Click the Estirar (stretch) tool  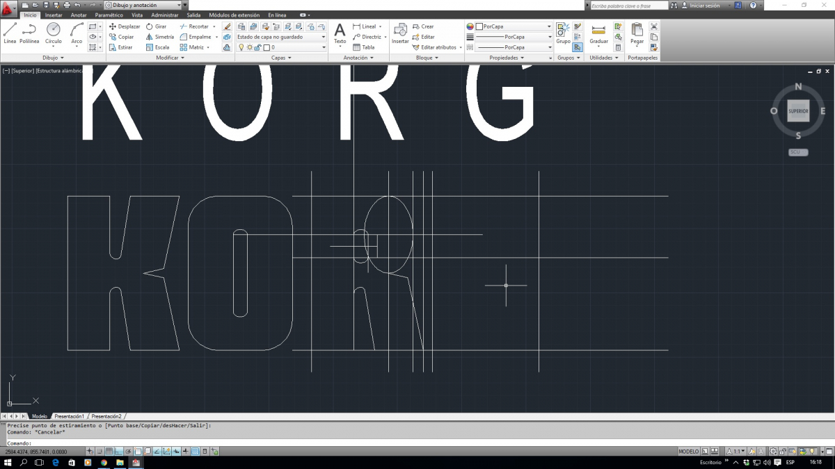[x=121, y=47]
